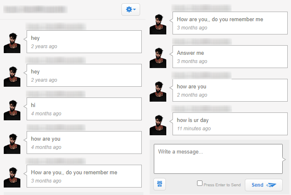291x195 pixels.
Task: Click the avatar beside 'how is ur day'
Action: 158,125
